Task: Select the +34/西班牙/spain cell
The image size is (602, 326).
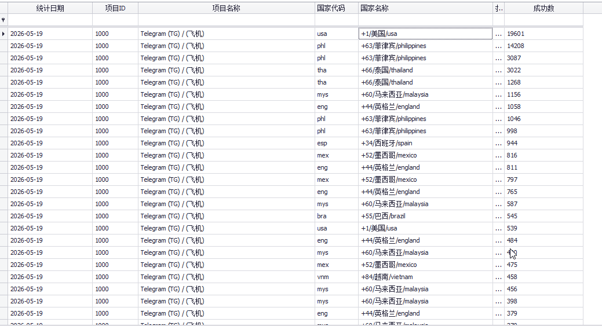Action: pos(425,144)
